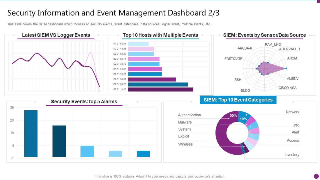Select the tallest alarm bar in the top 5 Alarms chart
Image resolution: width=320 pixels, height=180 pixels.
[31, 133]
